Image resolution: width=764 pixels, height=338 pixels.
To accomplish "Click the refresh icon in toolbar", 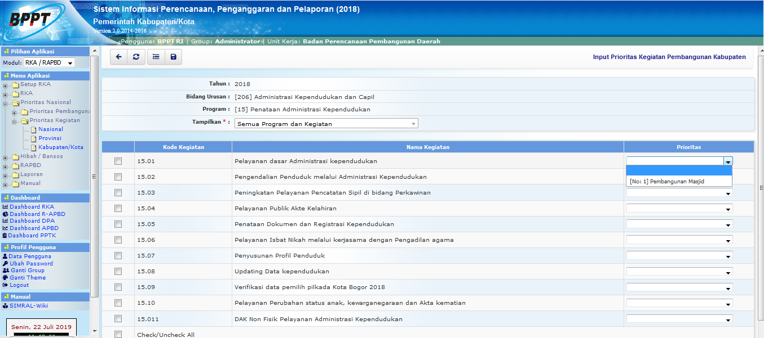I will click(x=135, y=57).
